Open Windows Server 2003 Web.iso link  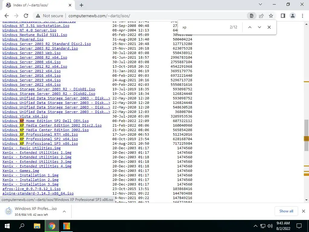[x=31, y=53]
